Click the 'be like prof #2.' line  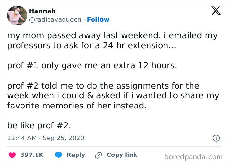(x=39, y=125)
